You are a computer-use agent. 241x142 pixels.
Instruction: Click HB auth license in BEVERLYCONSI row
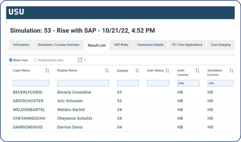(180, 92)
